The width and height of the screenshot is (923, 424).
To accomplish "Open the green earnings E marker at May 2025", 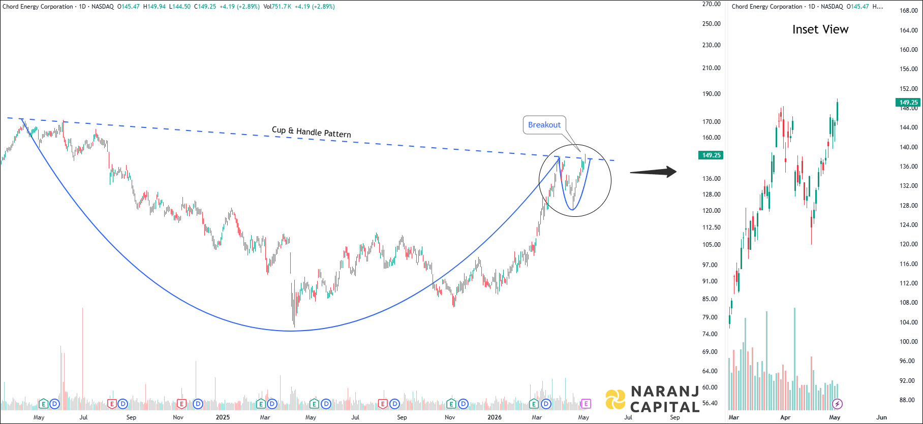I will [x=314, y=404].
